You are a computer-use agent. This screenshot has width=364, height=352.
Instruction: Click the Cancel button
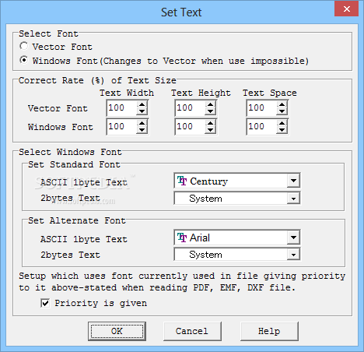point(192,331)
